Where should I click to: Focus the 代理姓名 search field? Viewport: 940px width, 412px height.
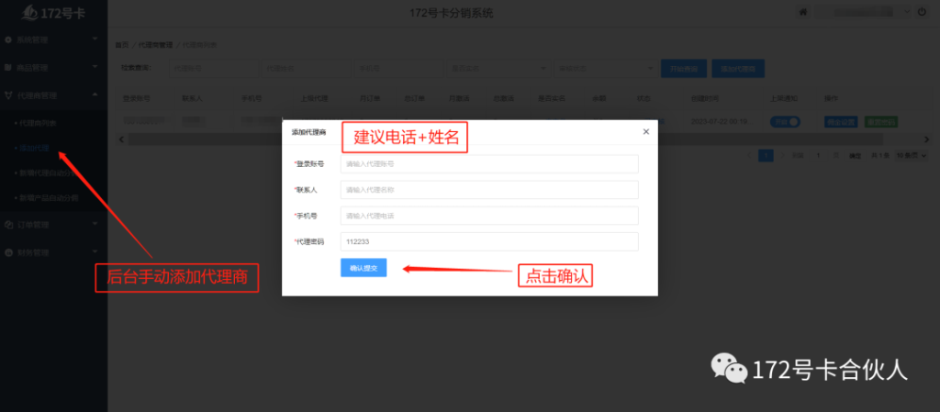(306, 68)
